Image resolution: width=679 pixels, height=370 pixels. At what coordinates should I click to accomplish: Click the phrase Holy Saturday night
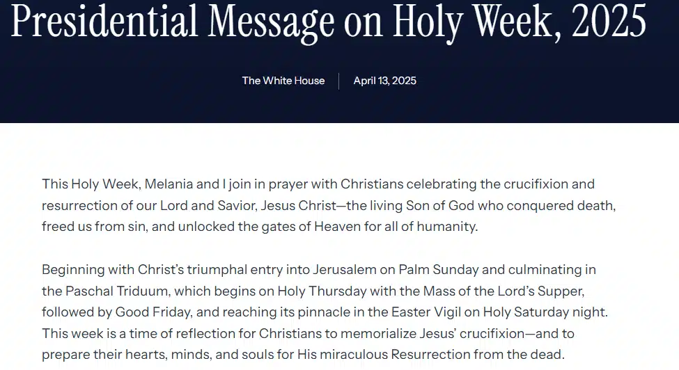tap(545, 312)
